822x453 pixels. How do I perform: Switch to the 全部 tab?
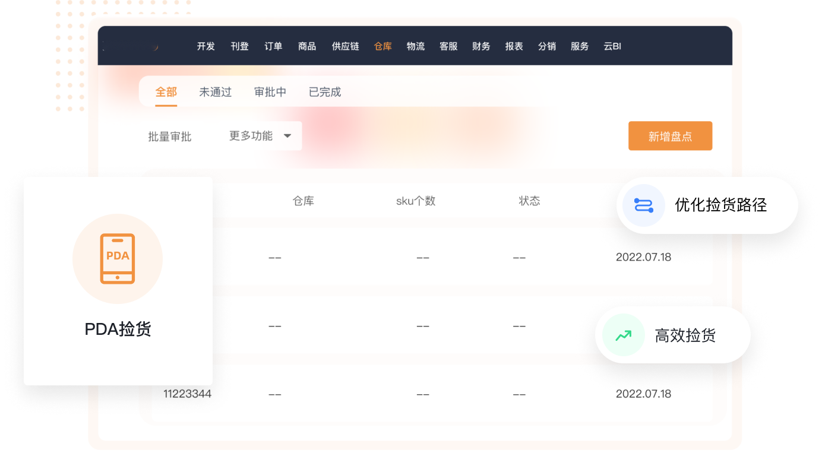[x=166, y=92]
